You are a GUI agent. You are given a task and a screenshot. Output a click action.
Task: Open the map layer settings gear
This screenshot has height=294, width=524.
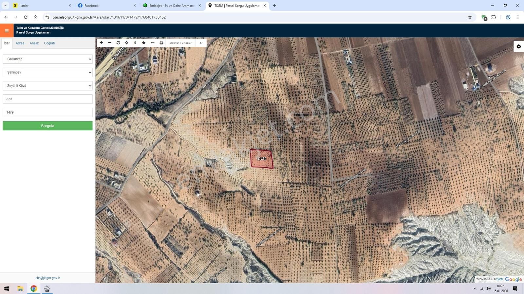tap(518, 46)
